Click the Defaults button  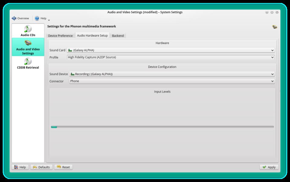pos(41,167)
